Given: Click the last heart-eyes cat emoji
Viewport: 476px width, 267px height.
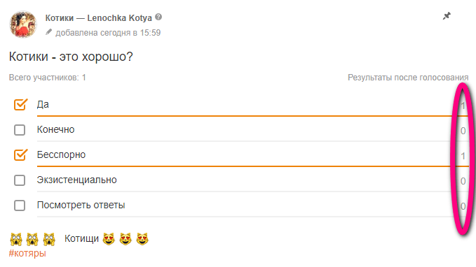Looking at the screenshot, I should [x=142, y=239].
